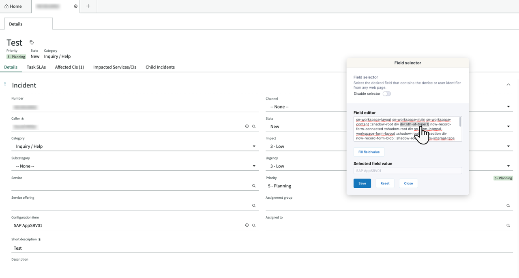Collapse the Incident section chevron
This screenshot has width=519, height=278.
pyautogui.click(x=508, y=85)
